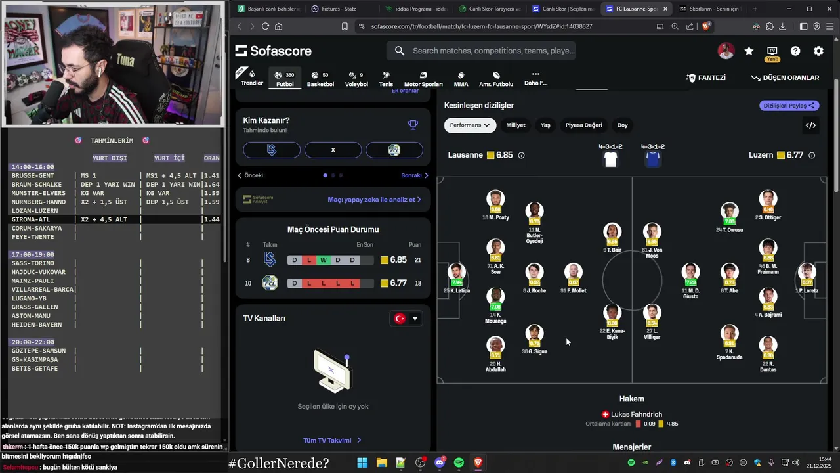Select the Milliyet lineup filter
The width and height of the screenshot is (840, 473).
click(516, 125)
